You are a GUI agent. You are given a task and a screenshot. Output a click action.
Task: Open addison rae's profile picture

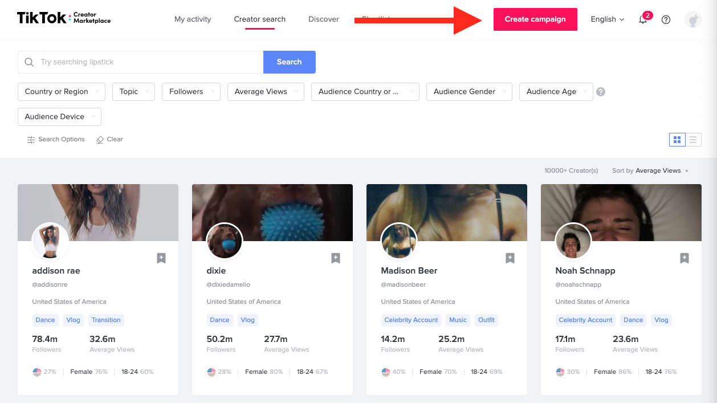pyautogui.click(x=50, y=241)
